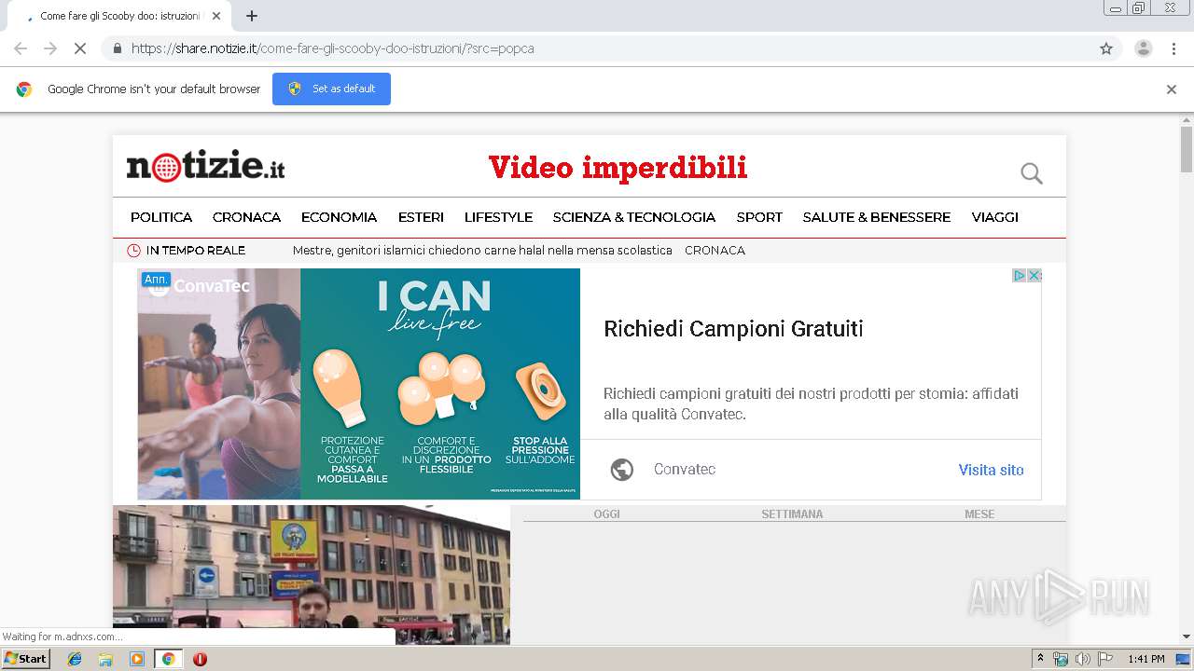Screen dimensions: 1194x671
Task: Play the street video thumbnail
Action: (x=312, y=575)
